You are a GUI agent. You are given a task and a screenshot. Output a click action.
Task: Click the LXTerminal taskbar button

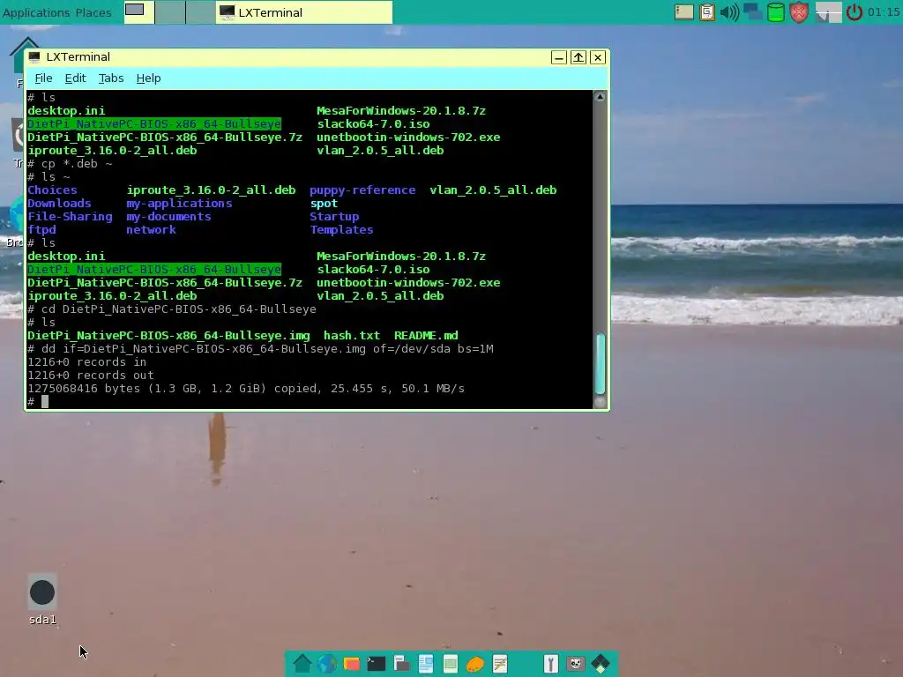304,12
